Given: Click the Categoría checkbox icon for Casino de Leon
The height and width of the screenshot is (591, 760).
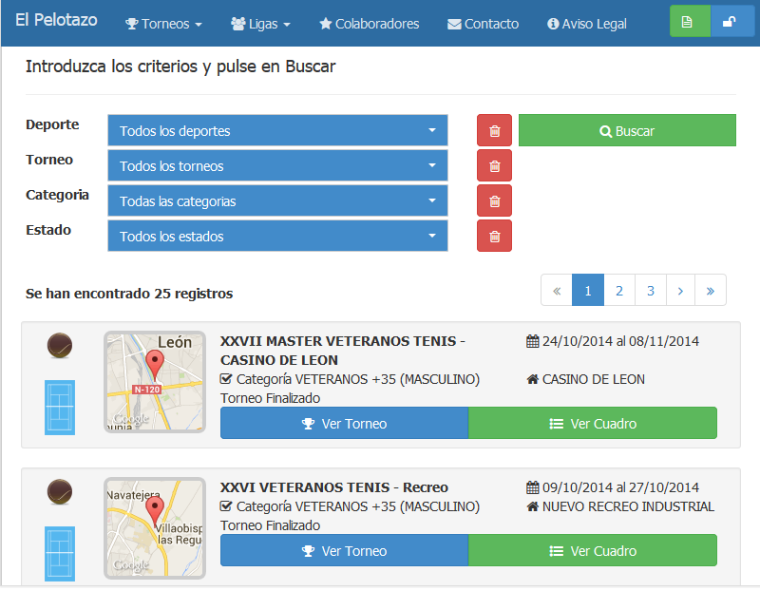Looking at the screenshot, I should point(226,379).
